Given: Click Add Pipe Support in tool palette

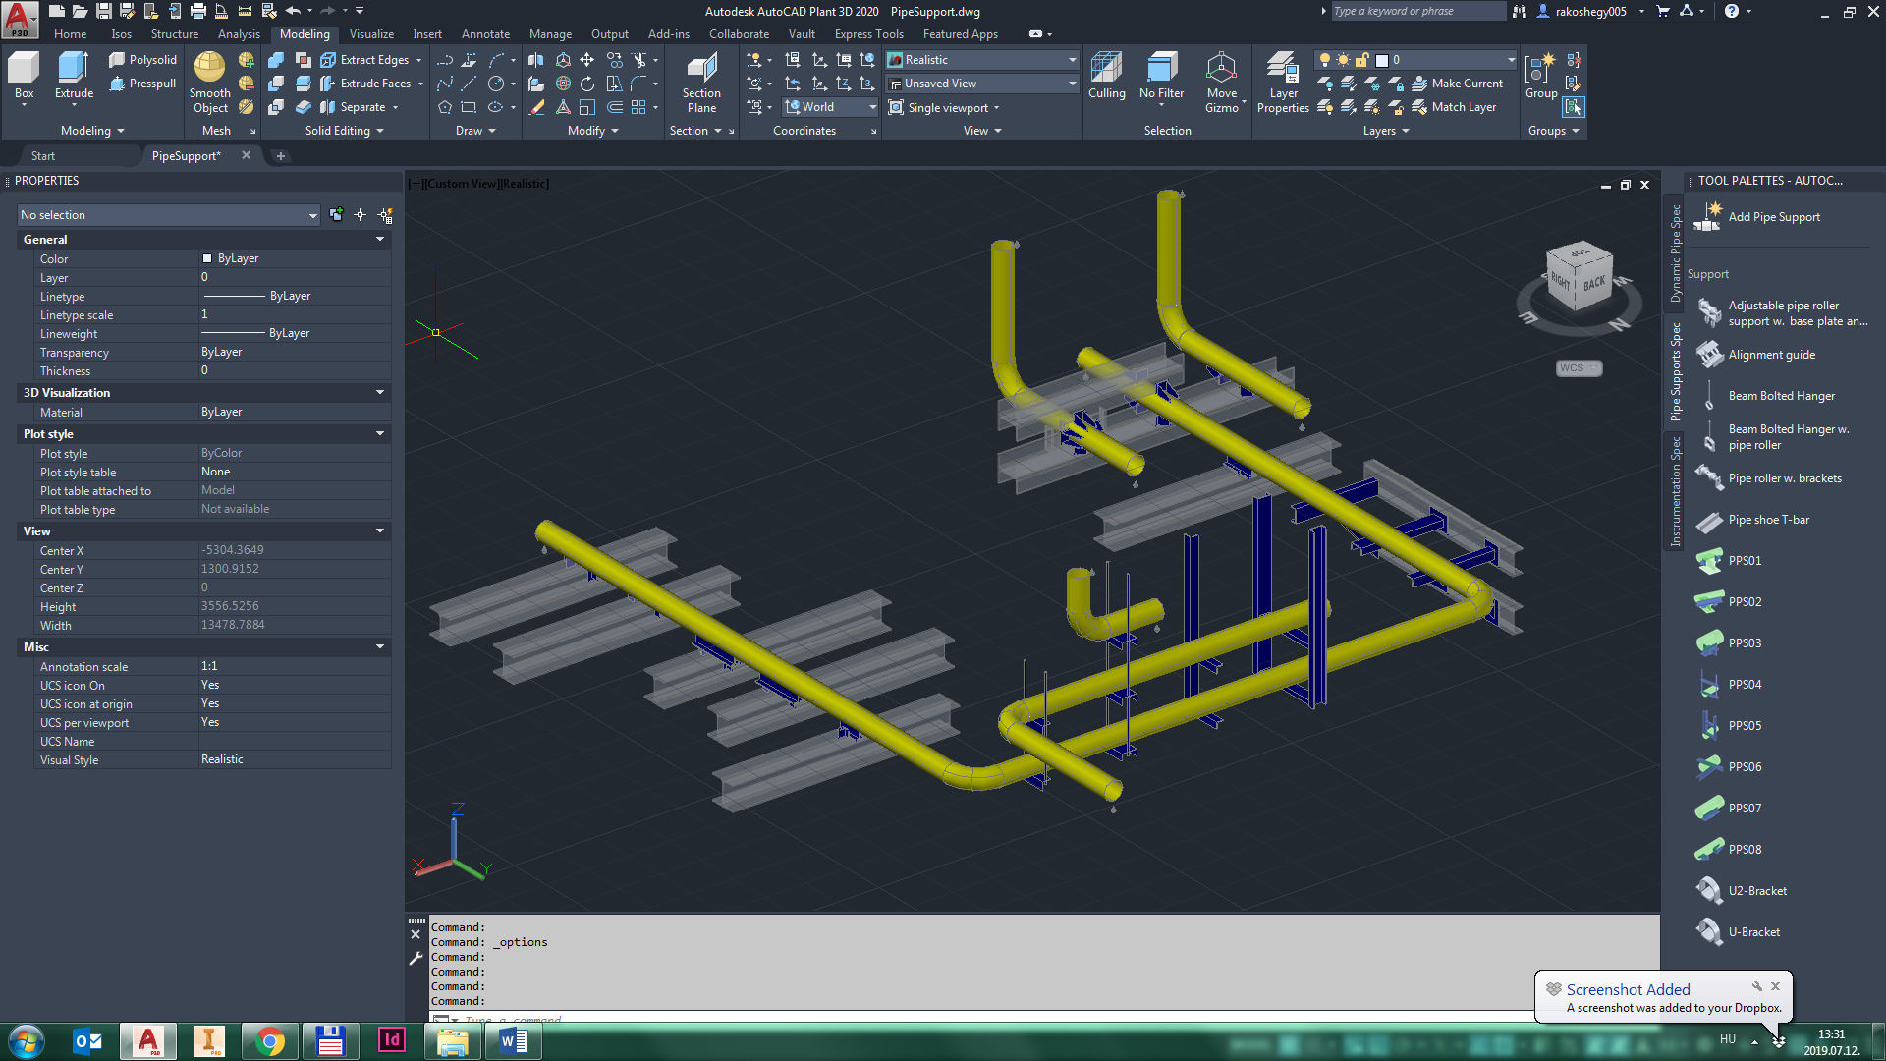Looking at the screenshot, I should 1773,217.
